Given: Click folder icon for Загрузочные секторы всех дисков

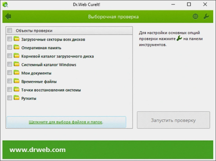Looking at the screenshot, I should (x=17, y=39).
